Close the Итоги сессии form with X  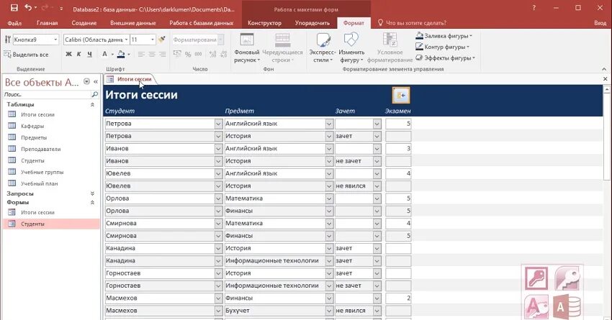tap(605, 78)
